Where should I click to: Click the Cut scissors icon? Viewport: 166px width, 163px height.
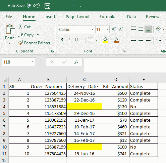pos(20,27)
